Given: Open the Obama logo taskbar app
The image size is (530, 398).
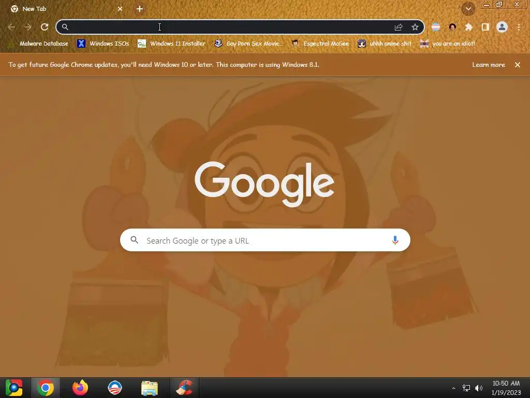Looking at the screenshot, I should coord(115,388).
